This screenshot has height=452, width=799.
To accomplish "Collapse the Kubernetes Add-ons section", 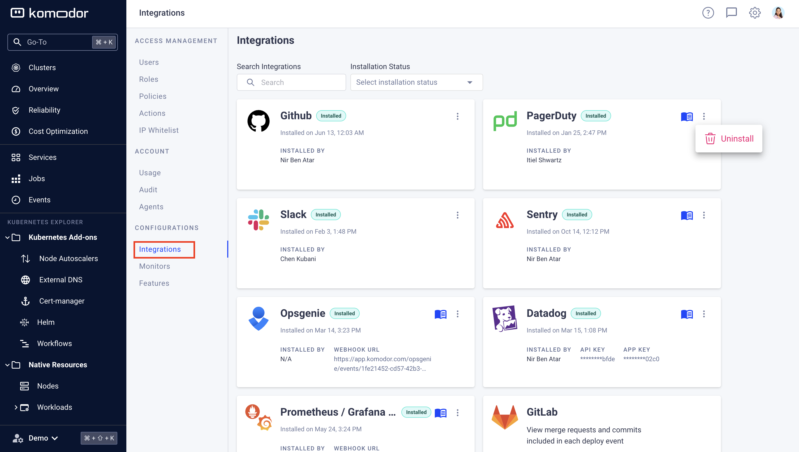I will tap(7, 237).
